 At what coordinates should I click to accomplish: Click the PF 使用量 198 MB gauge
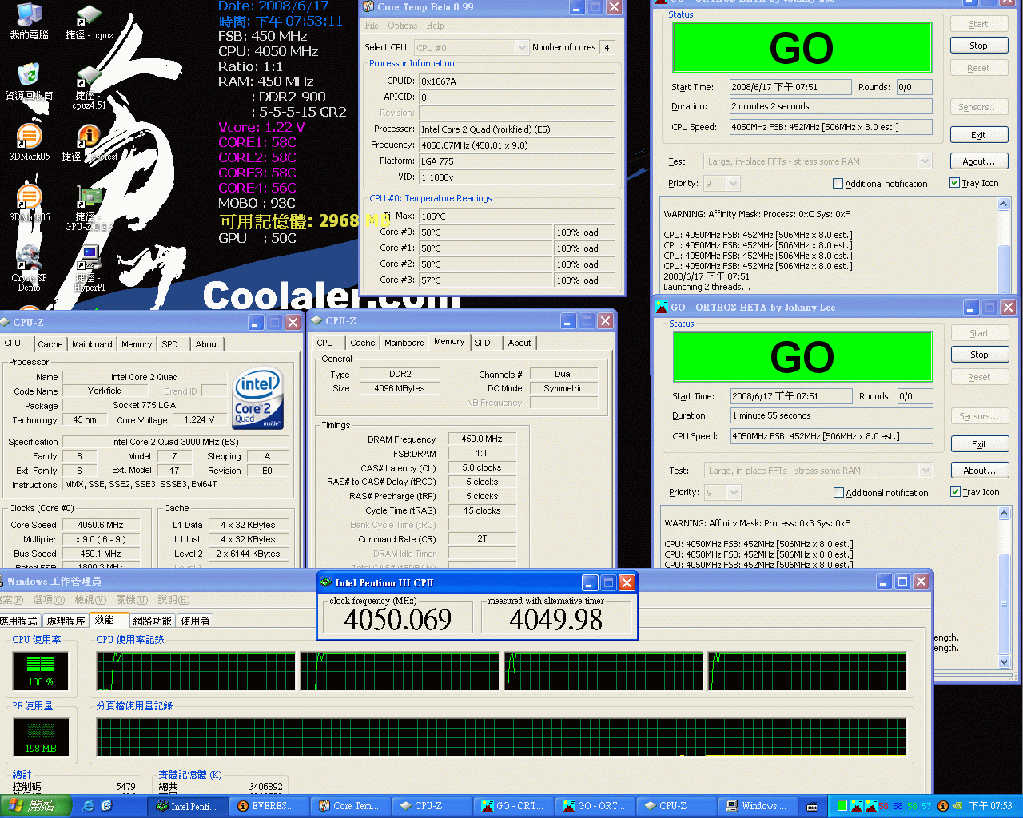pyautogui.click(x=41, y=737)
